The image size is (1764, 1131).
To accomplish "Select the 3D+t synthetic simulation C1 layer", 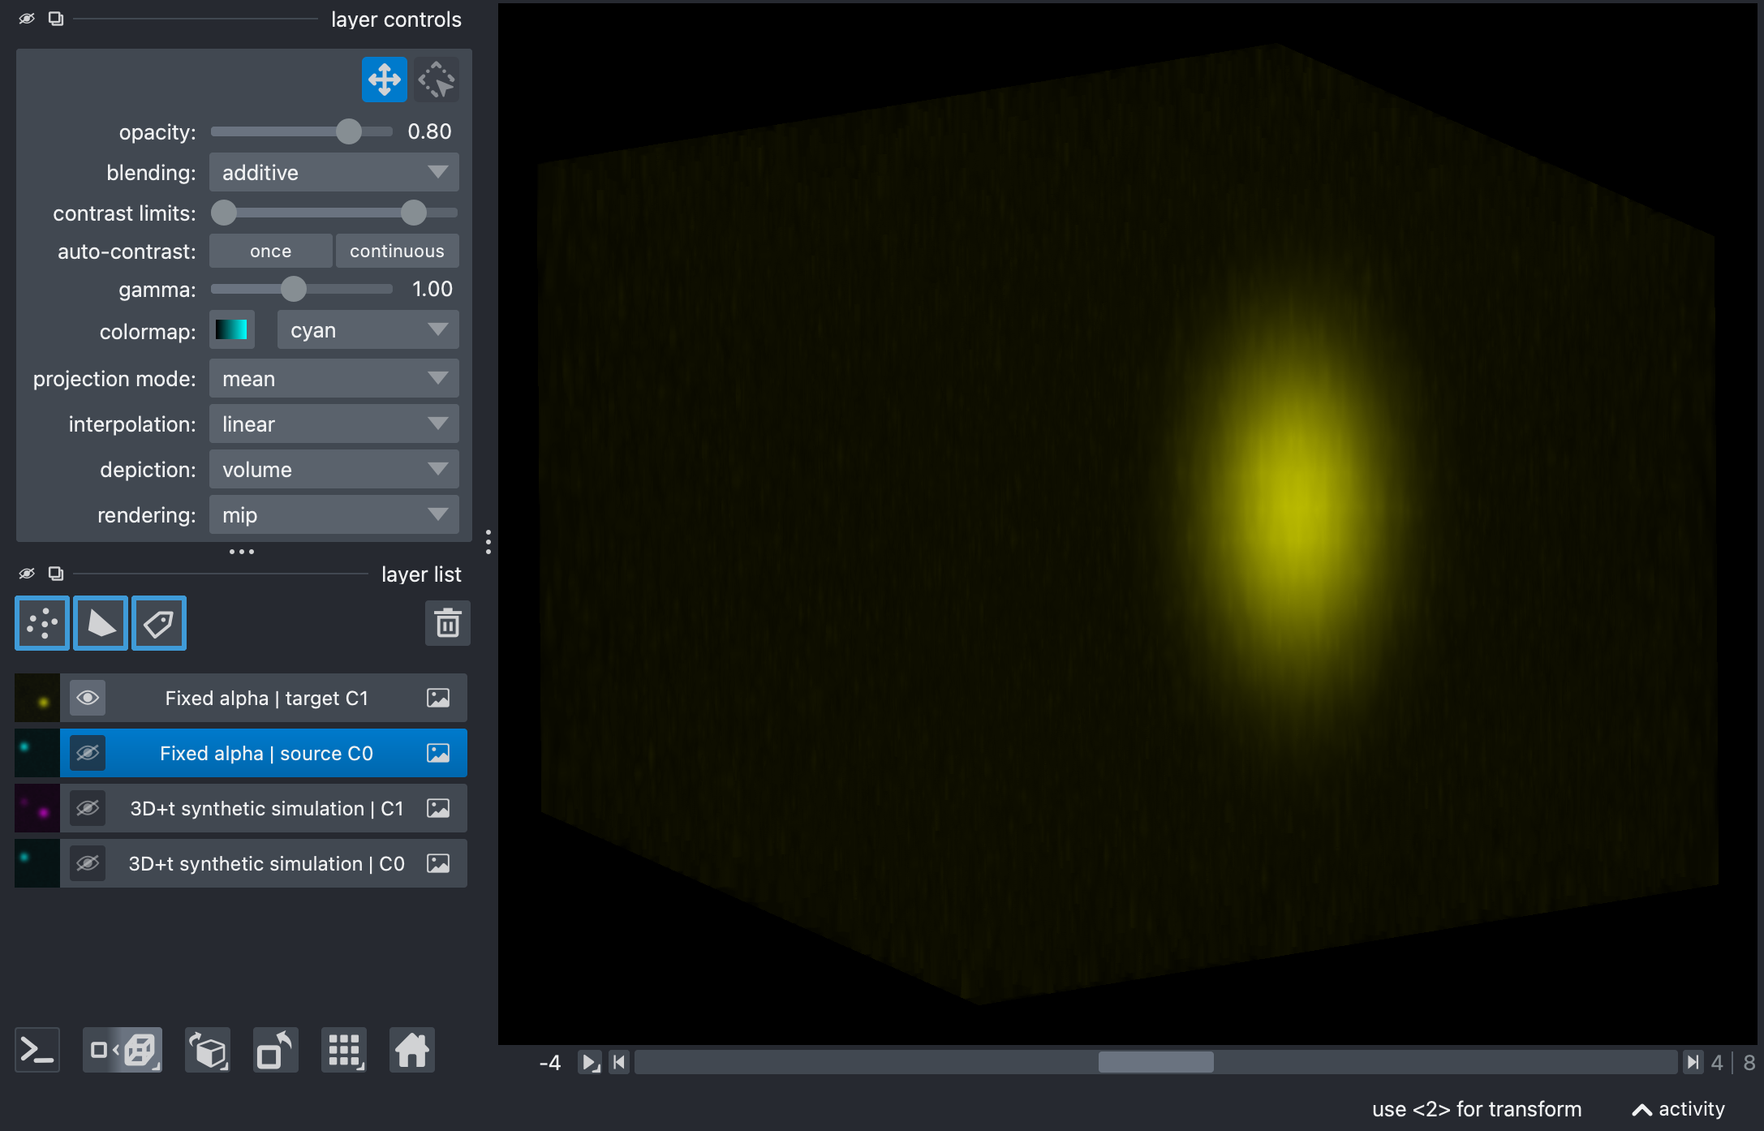I will tap(267, 808).
